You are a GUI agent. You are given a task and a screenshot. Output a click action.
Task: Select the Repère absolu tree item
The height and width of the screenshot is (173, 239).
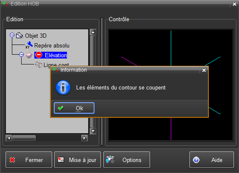point(52,45)
